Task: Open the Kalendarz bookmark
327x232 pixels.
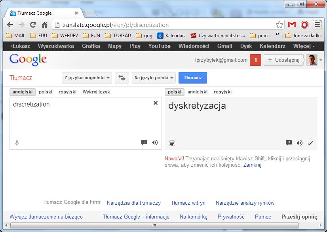Action: coord(171,36)
